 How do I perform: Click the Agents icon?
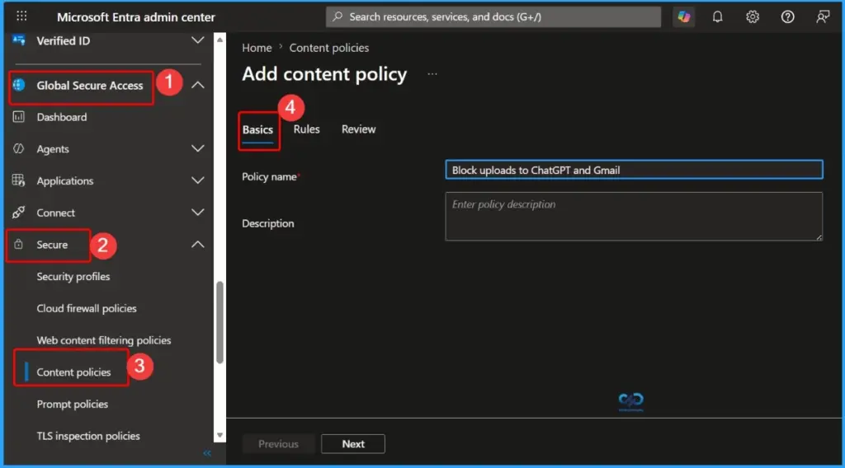click(x=19, y=148)
